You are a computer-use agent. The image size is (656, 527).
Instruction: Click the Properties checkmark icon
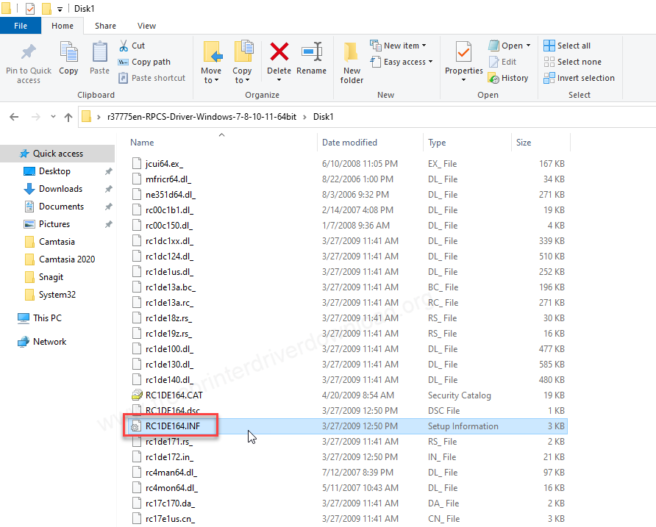(463, 53)
